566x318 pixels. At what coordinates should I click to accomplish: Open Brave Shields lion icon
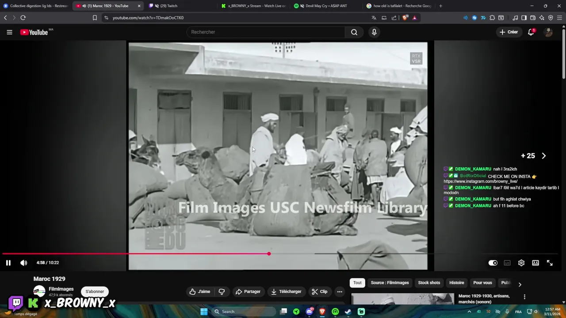click(x=405, y=18)
